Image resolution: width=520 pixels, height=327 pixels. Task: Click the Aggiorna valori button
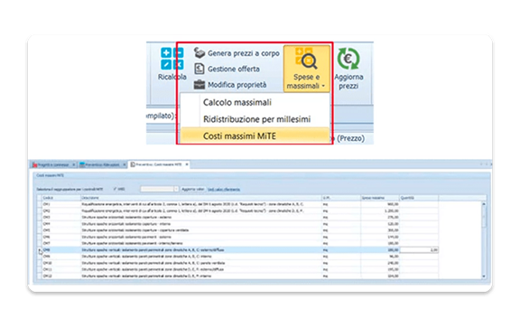tap(192, 189)
